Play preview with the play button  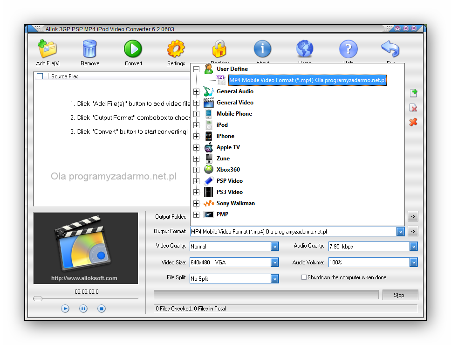click(65, 309)
